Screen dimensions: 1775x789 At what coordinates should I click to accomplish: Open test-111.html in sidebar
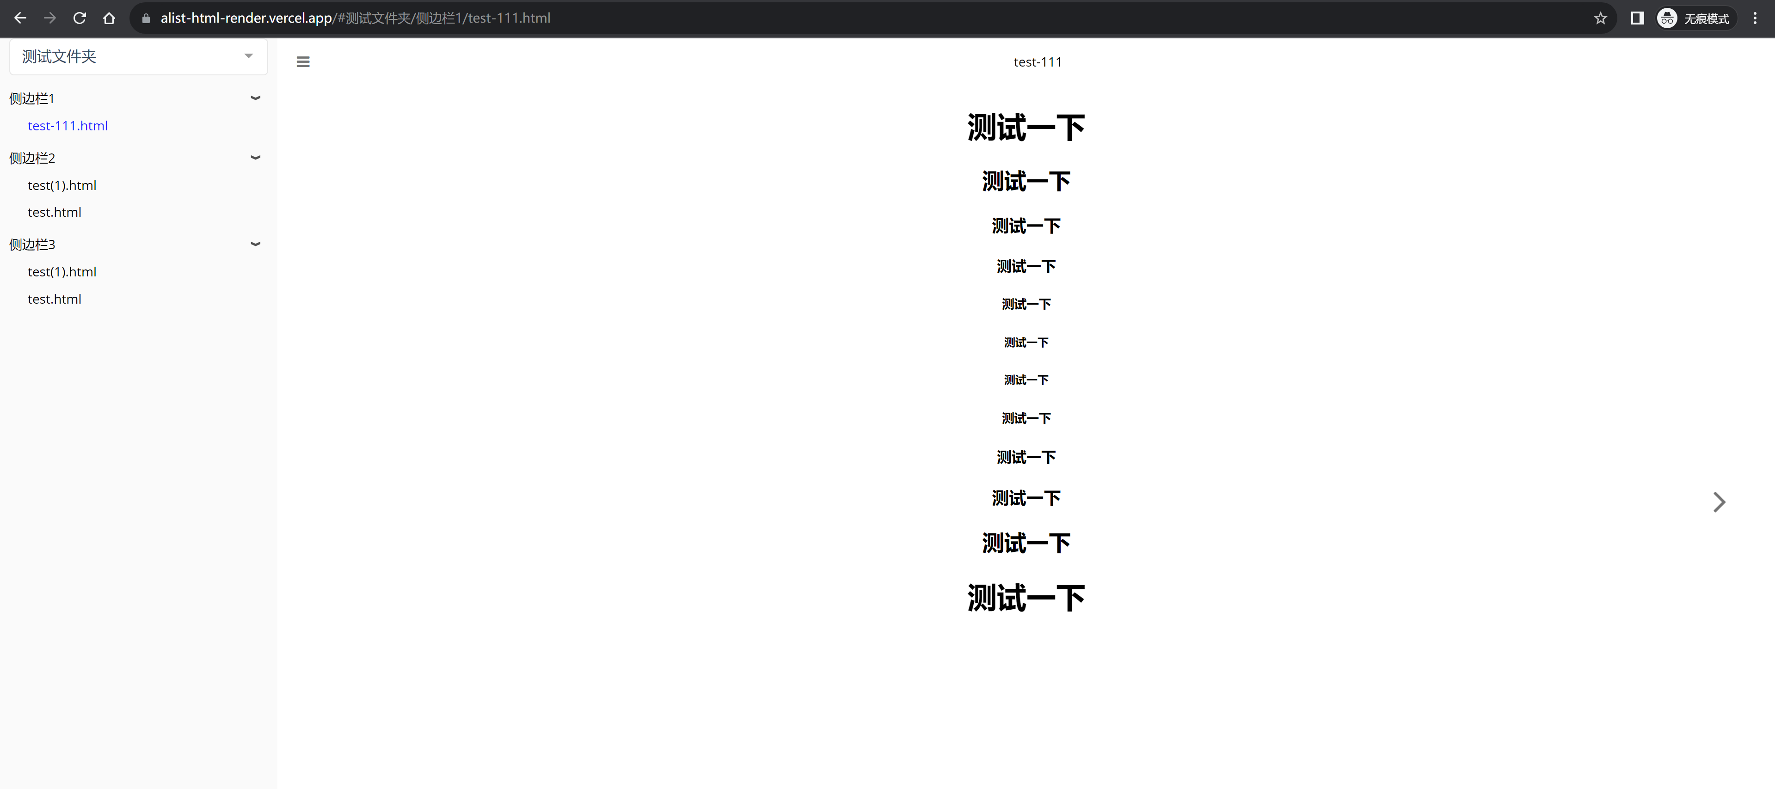pyautogui.click(x=68, y=126)
